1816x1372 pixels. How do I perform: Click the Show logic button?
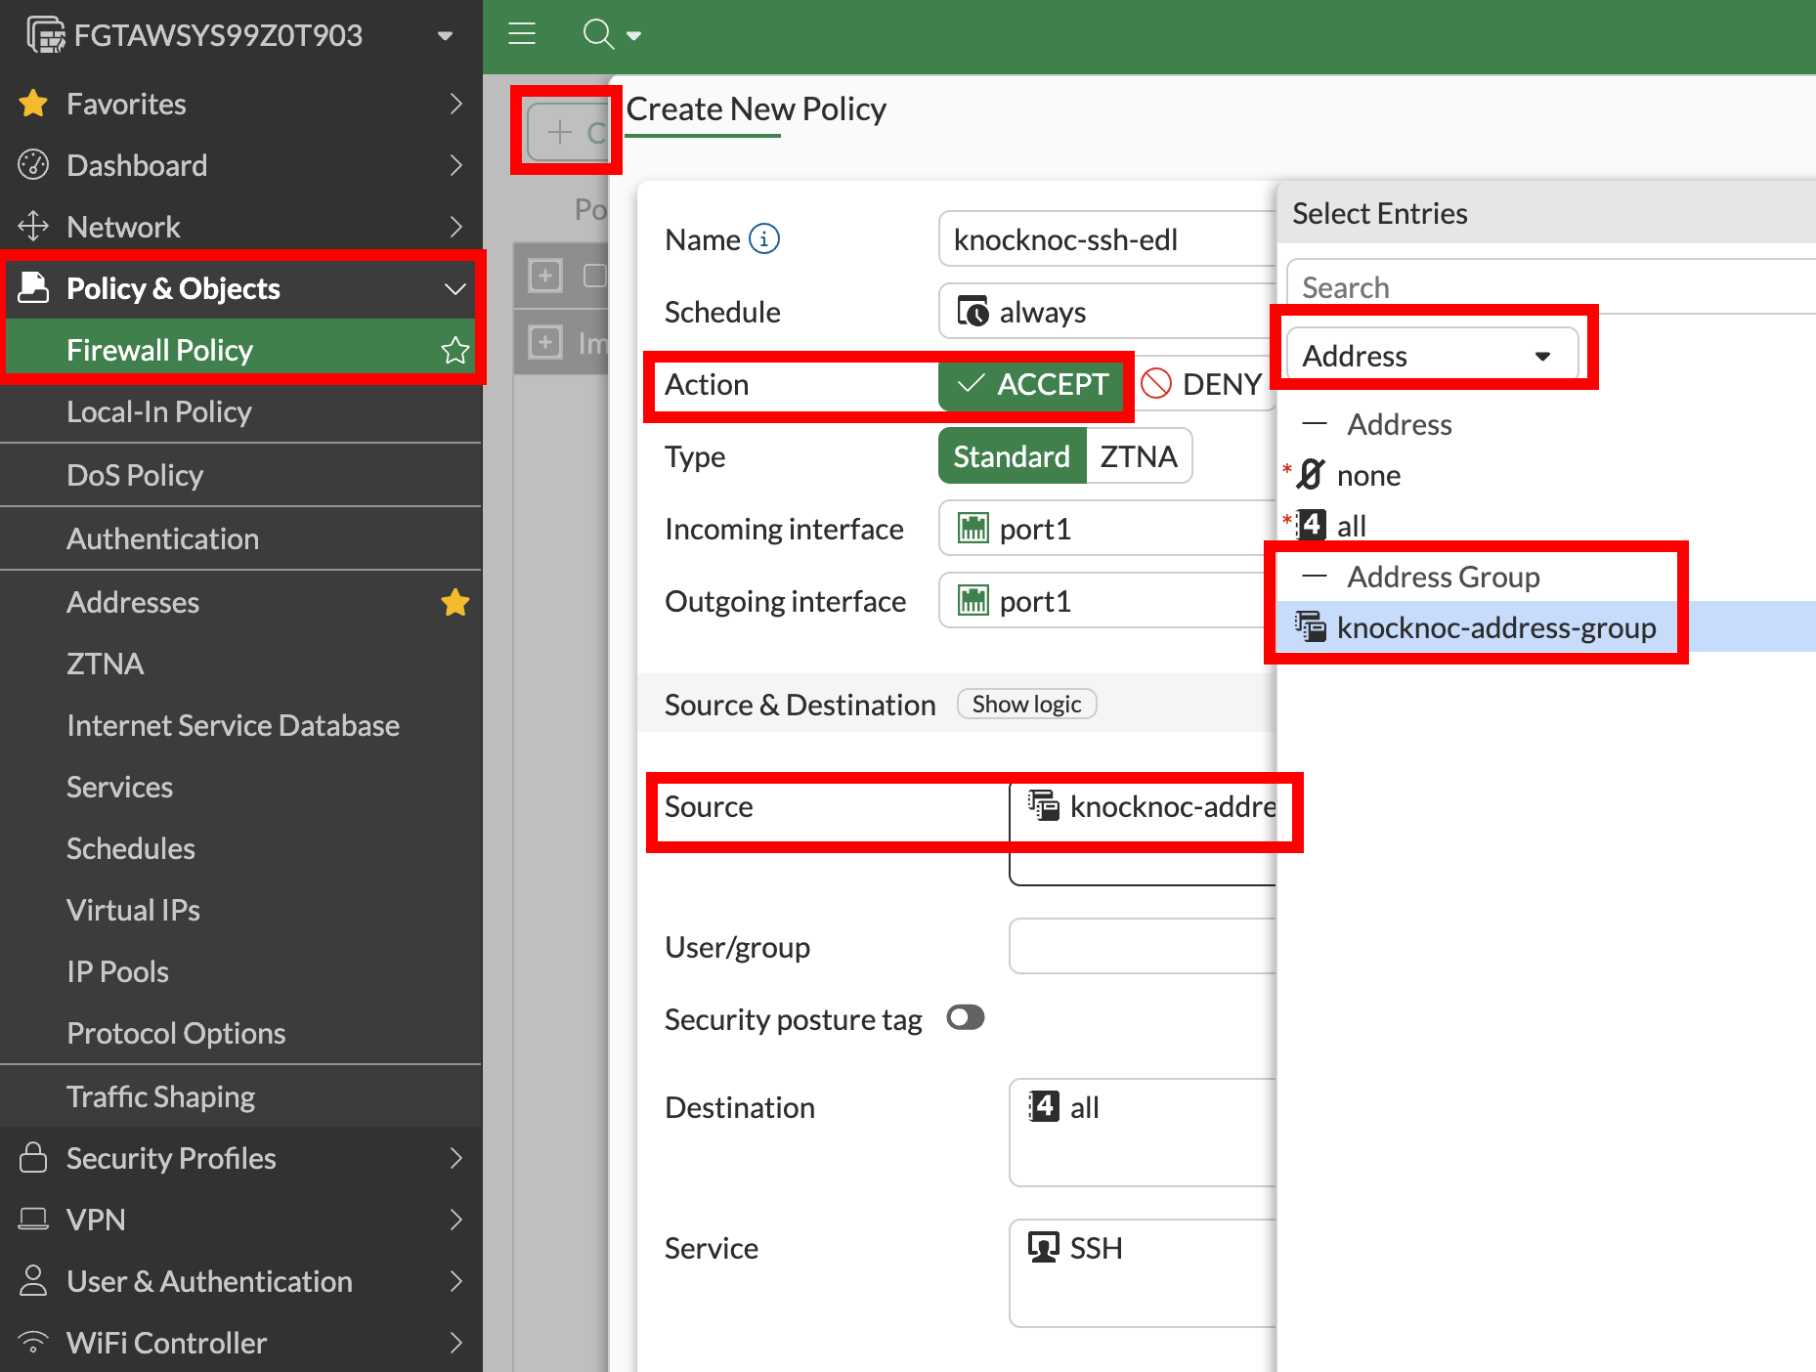1026,705
